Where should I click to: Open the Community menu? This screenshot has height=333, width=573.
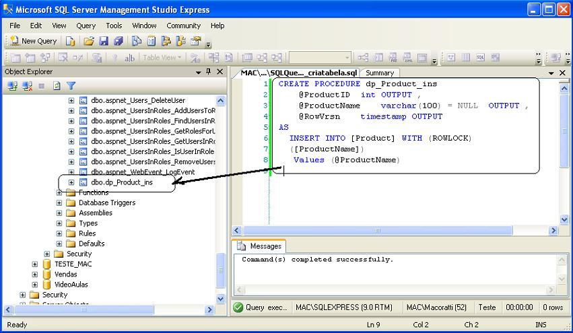pos(183,26)
